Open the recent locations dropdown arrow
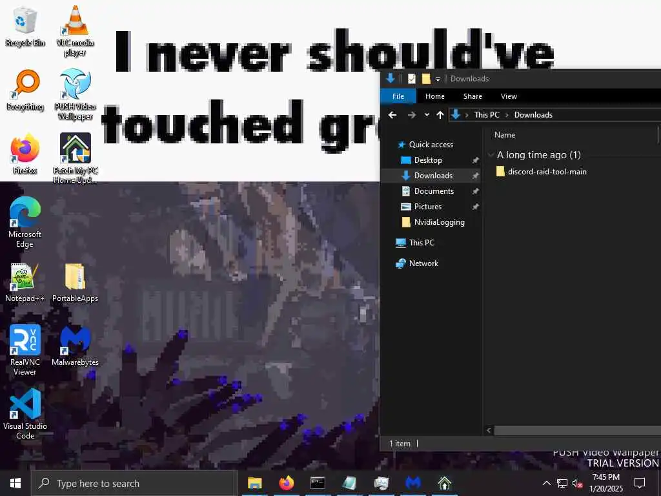This screenshot has width=661, height=496. coord(427,115)
